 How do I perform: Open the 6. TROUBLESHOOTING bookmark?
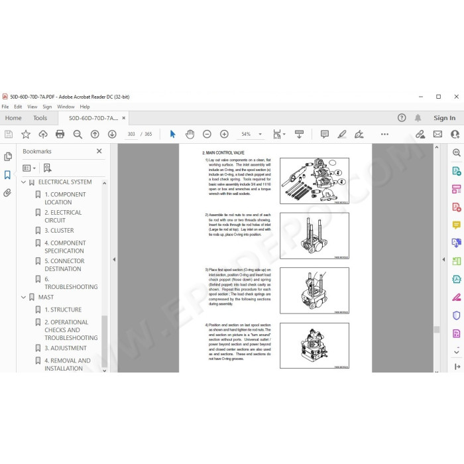pos(71,283)
